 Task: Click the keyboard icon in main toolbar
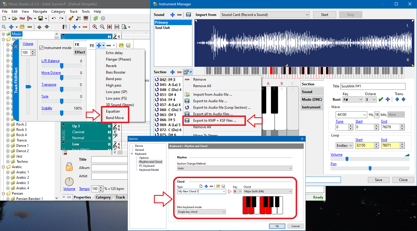click(86, 18)
